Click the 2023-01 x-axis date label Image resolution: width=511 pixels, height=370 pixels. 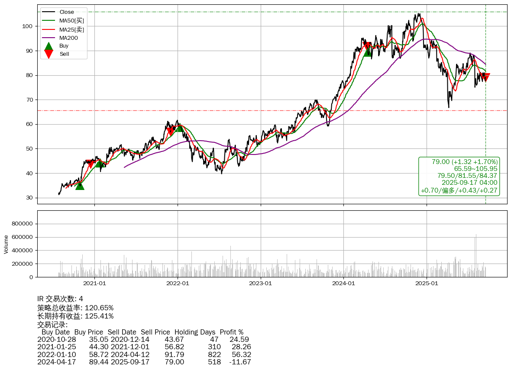tap(261, 284)
